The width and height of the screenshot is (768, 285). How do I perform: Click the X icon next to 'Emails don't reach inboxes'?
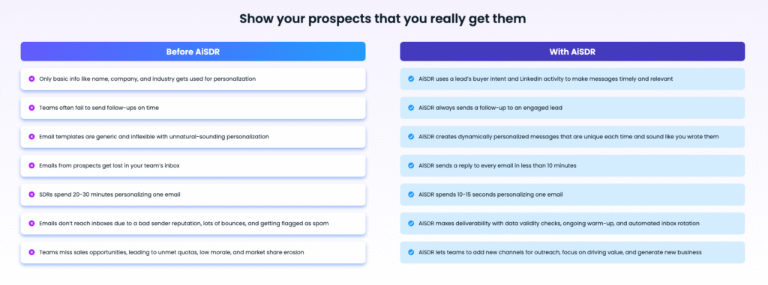point(31,224)
